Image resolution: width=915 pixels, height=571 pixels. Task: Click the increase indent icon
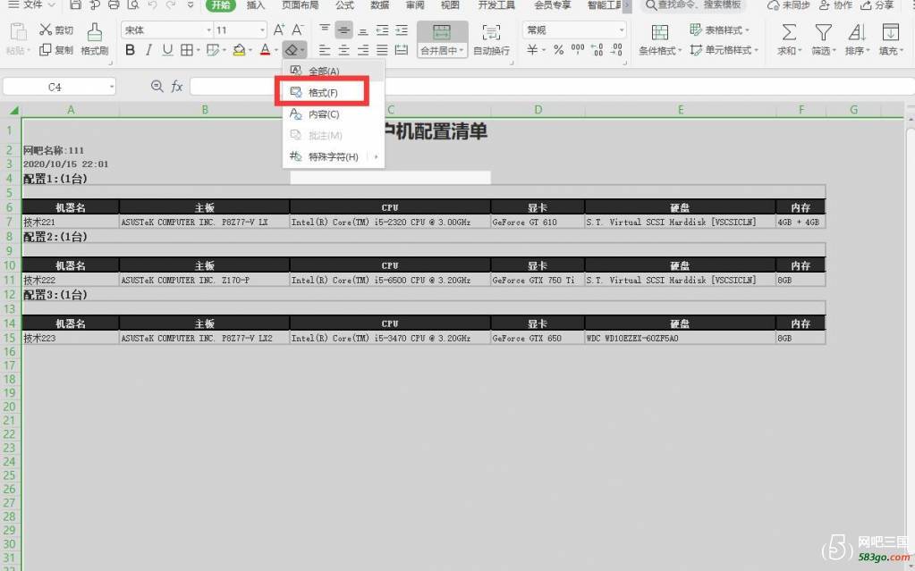402,29
